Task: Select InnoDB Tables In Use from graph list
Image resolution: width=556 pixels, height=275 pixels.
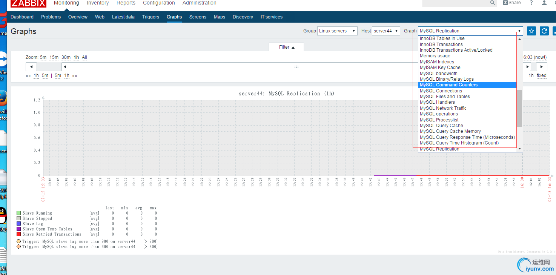Action: click(467, 38)
